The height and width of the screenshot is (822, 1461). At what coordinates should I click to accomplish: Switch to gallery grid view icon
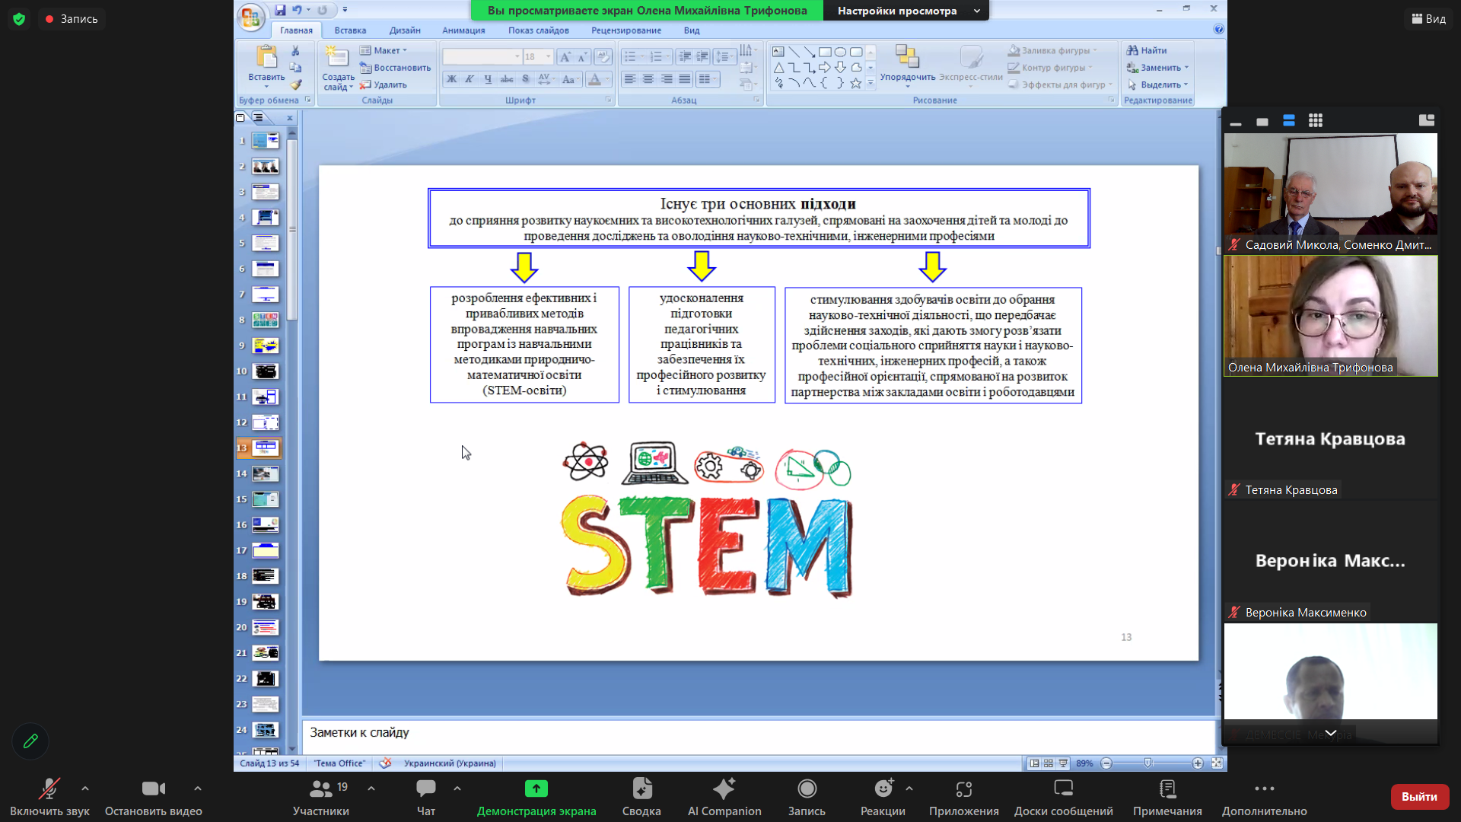[1316, 120]
